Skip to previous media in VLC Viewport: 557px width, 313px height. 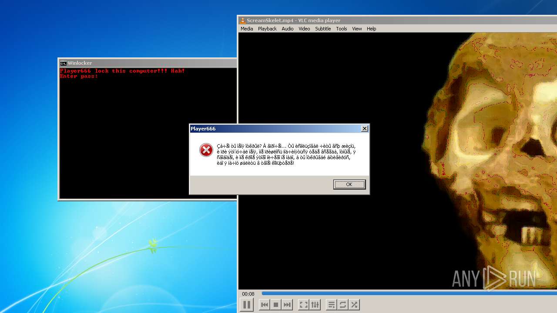click(264, 305)
